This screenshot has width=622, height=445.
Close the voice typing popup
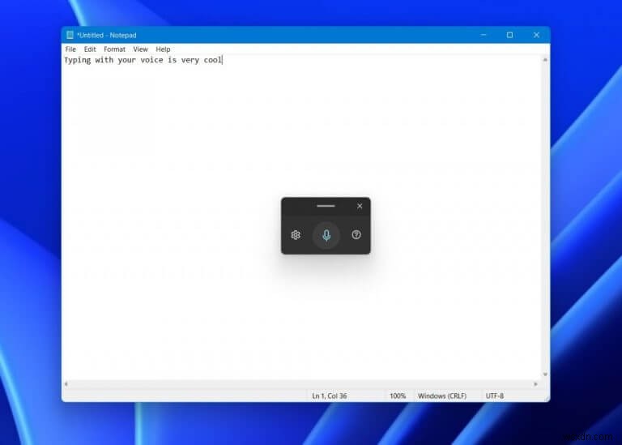coord(360,206)
